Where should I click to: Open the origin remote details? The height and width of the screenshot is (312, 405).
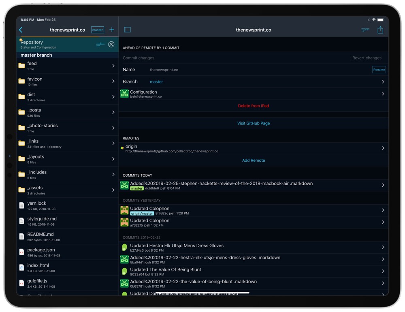click(x=254, y=148)
